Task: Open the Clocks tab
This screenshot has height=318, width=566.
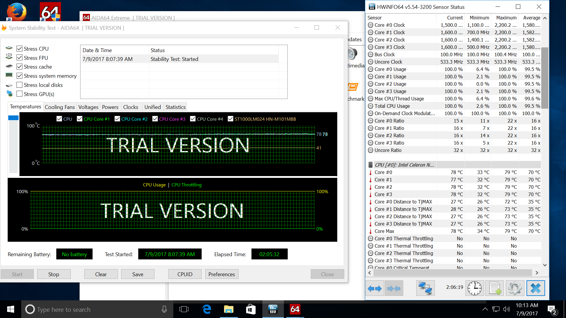Action: tap(131, 107)
